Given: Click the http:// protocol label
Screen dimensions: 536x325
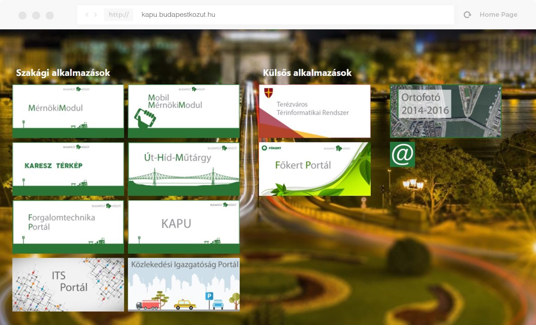Looking at the screenshot, I should pos(119,15).
